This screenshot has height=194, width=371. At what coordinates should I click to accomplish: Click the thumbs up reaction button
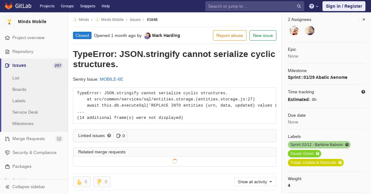(x=82, y=182)
